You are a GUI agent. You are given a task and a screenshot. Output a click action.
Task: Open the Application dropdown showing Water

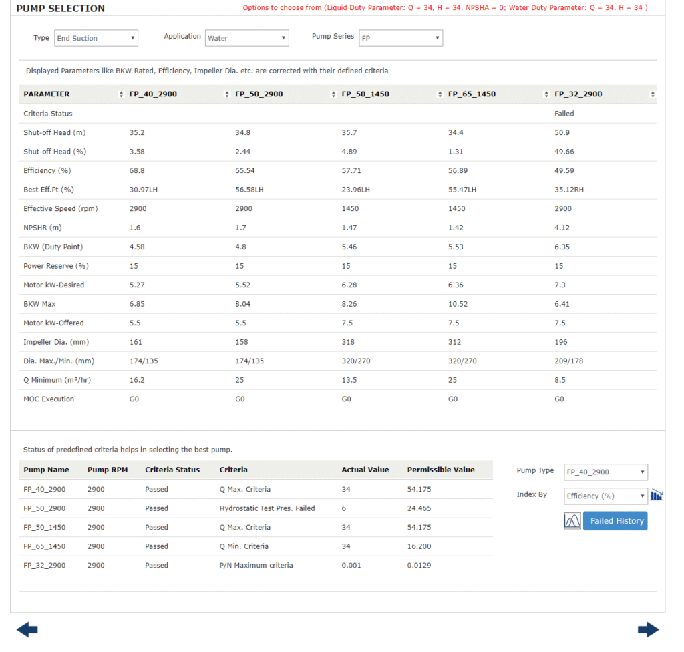(x=247, y=38)
